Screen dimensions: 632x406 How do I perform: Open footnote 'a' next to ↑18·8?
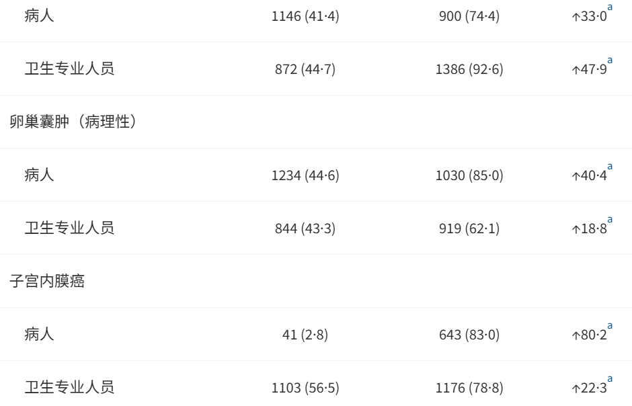[x=610, y=220]
